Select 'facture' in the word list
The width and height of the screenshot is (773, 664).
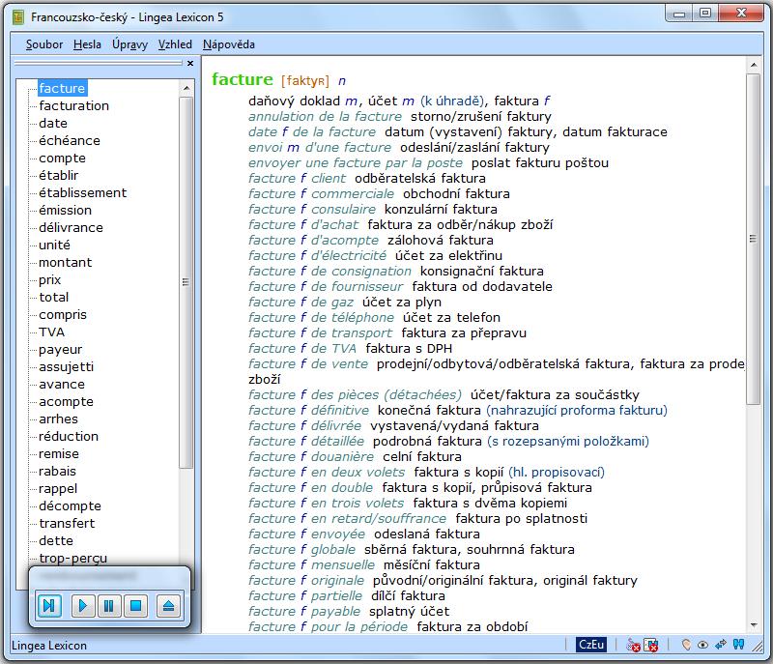[62, 88]
